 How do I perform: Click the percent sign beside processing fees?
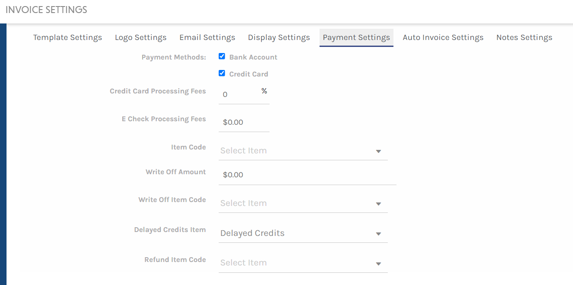[x=264, y=91]
